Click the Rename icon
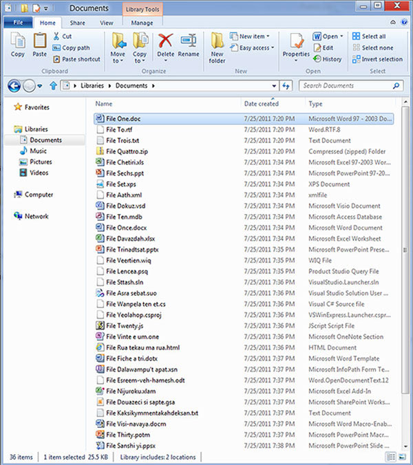This screenshot has height=465, width=413. 189,41
